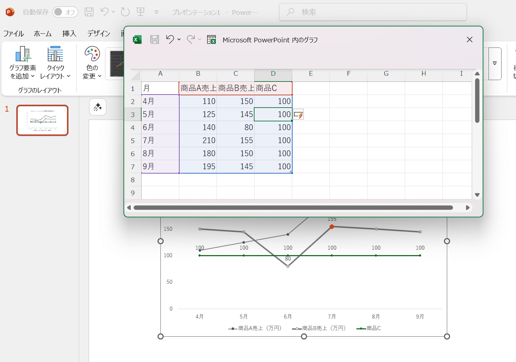Undo the last edit in the data sheet

(x=170, y=39)
